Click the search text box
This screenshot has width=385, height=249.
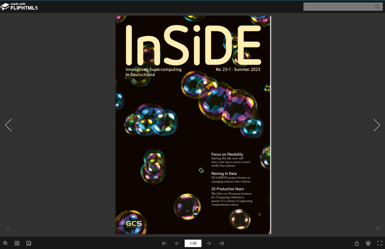point(338,7)
